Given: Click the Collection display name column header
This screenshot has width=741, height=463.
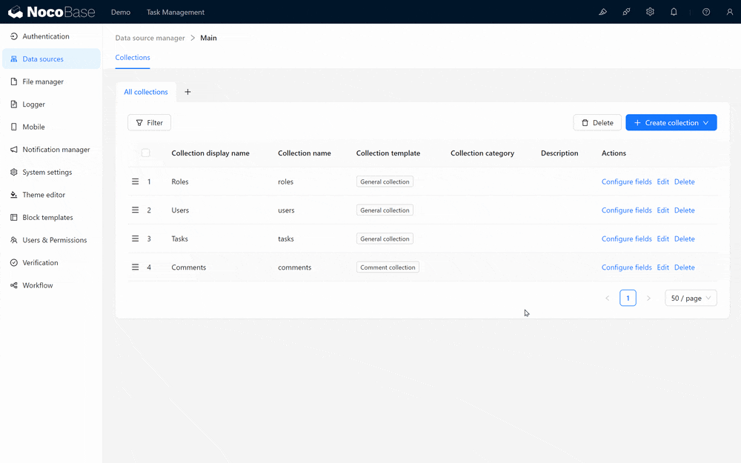Looking at the screenshot, I should (x=210, y=153).
